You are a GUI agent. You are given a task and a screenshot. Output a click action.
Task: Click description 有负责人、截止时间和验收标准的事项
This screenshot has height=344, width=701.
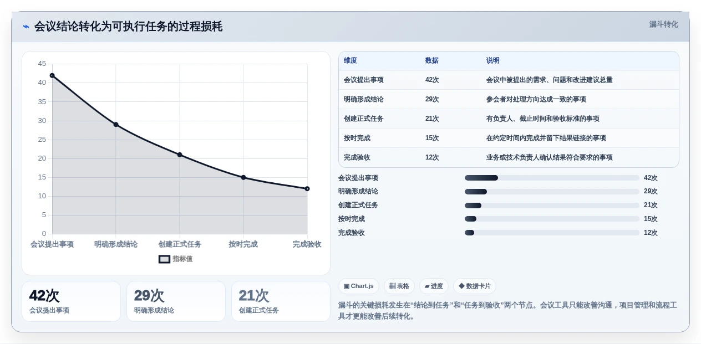coord(543,119)
